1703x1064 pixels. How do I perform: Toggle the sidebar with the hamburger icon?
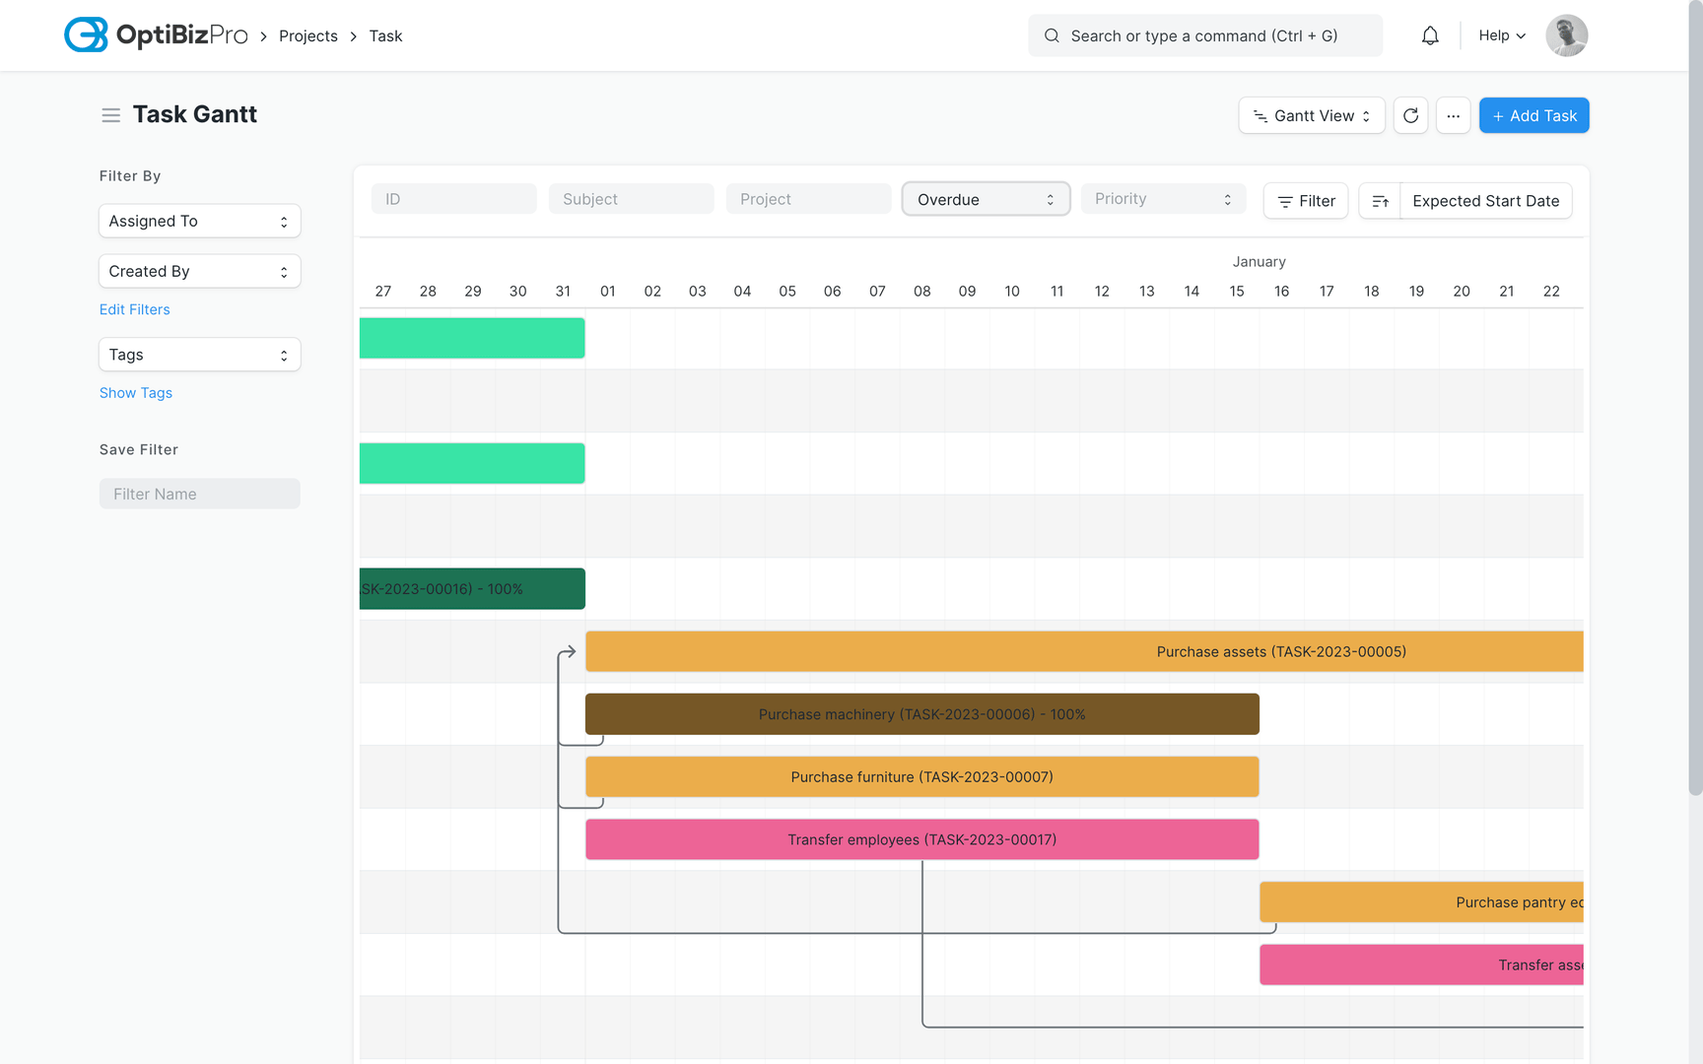pos(110,114)
